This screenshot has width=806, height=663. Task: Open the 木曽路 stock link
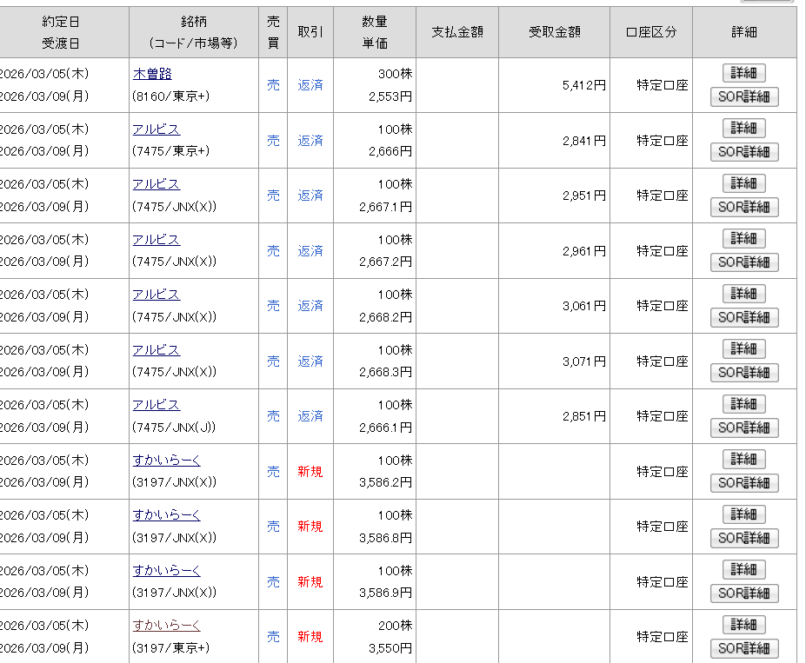pos(152,74)
